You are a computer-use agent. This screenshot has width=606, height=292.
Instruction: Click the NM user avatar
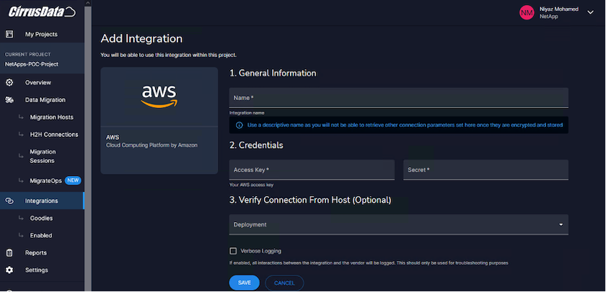click(527, 12)
